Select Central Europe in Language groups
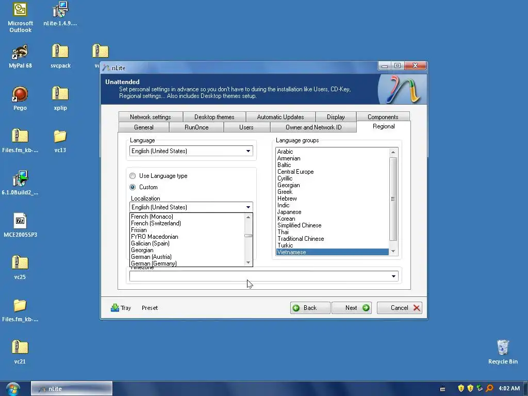 [x=333, y=172]
